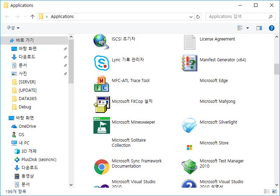Open recent locations dropdown arrow
This screenshot has width=280, height=196.
(25, 17)
